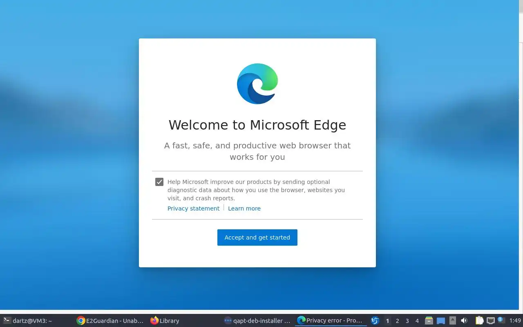Click the Lubuntu bird icon in the panel
The image size is (523, 327).
pyautogui.click(x=375, y=321)
